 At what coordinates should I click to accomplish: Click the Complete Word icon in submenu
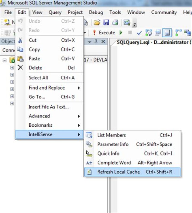tap(89, 163)
